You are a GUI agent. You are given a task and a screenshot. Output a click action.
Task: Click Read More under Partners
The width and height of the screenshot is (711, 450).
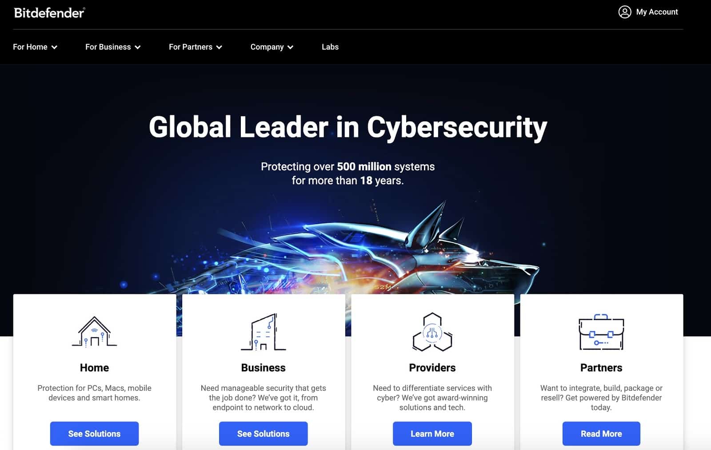point(601,434)
